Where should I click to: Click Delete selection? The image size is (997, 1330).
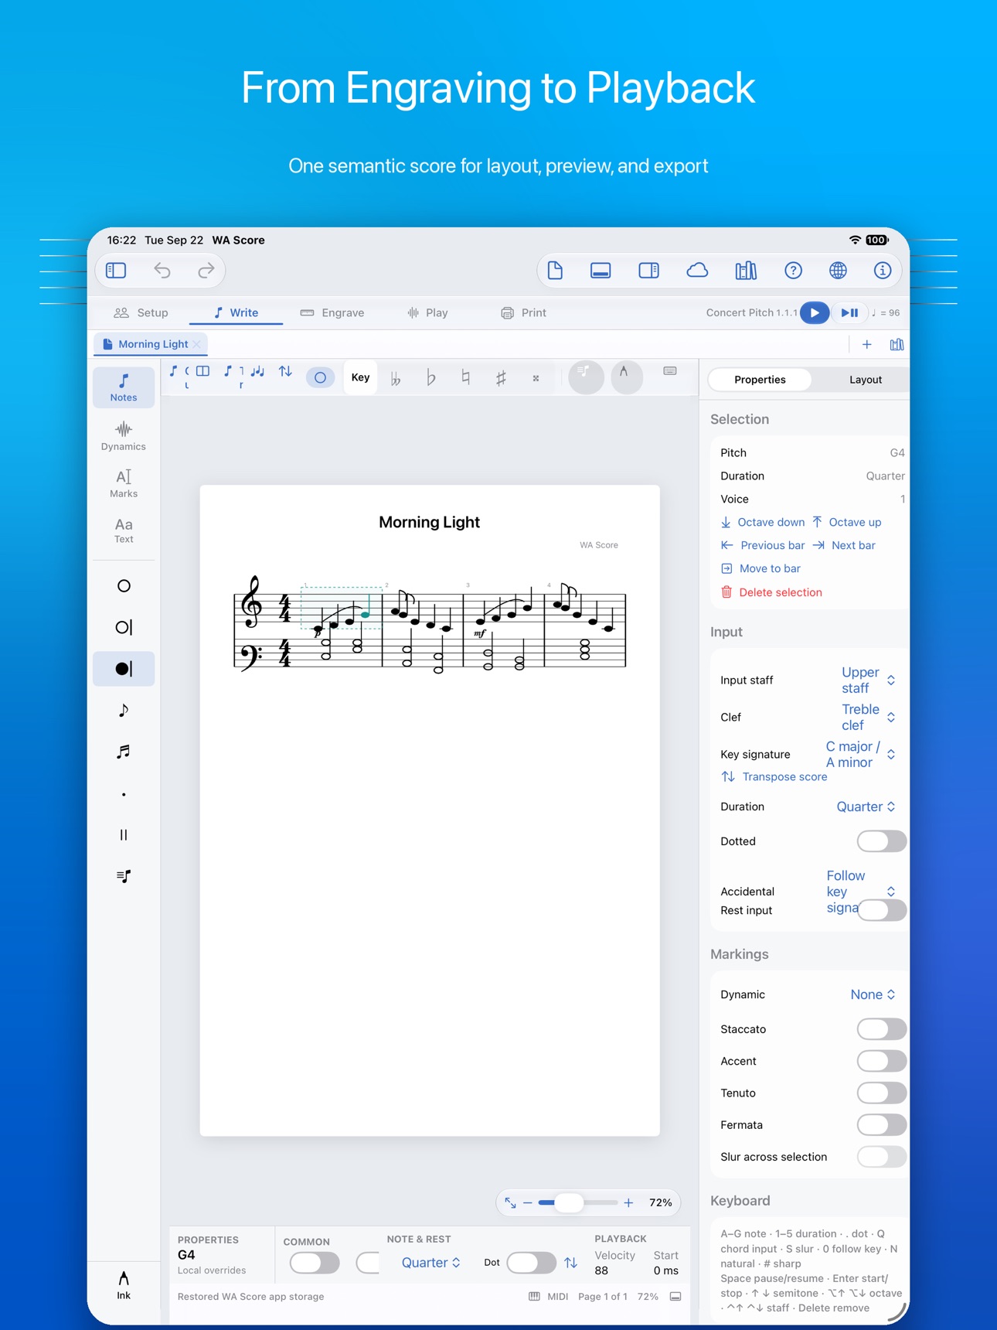(x=771, y=592)
